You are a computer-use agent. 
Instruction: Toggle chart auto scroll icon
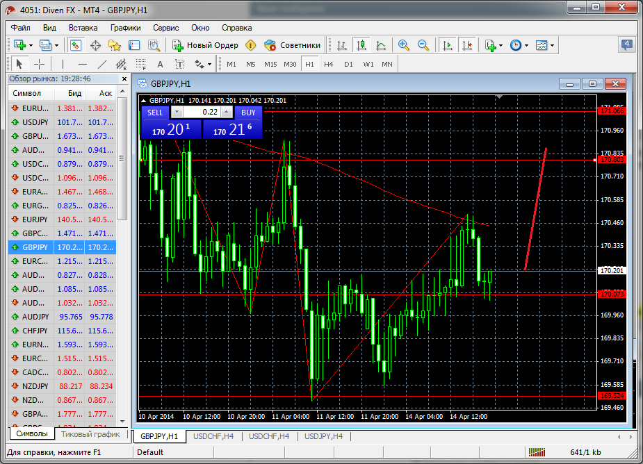tap(448, 45)
